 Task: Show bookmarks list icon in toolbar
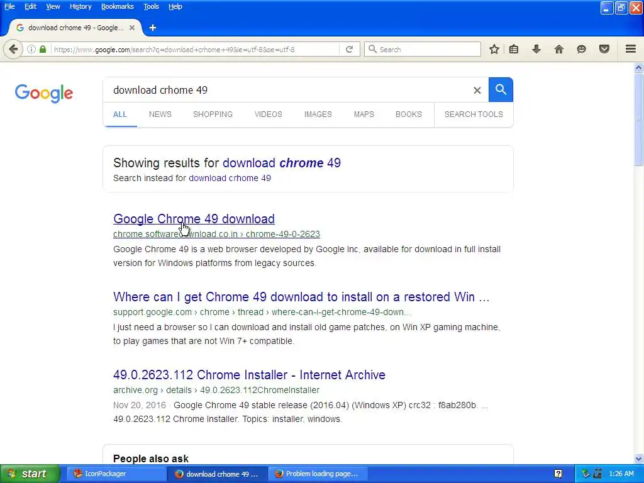coord(514,49)
